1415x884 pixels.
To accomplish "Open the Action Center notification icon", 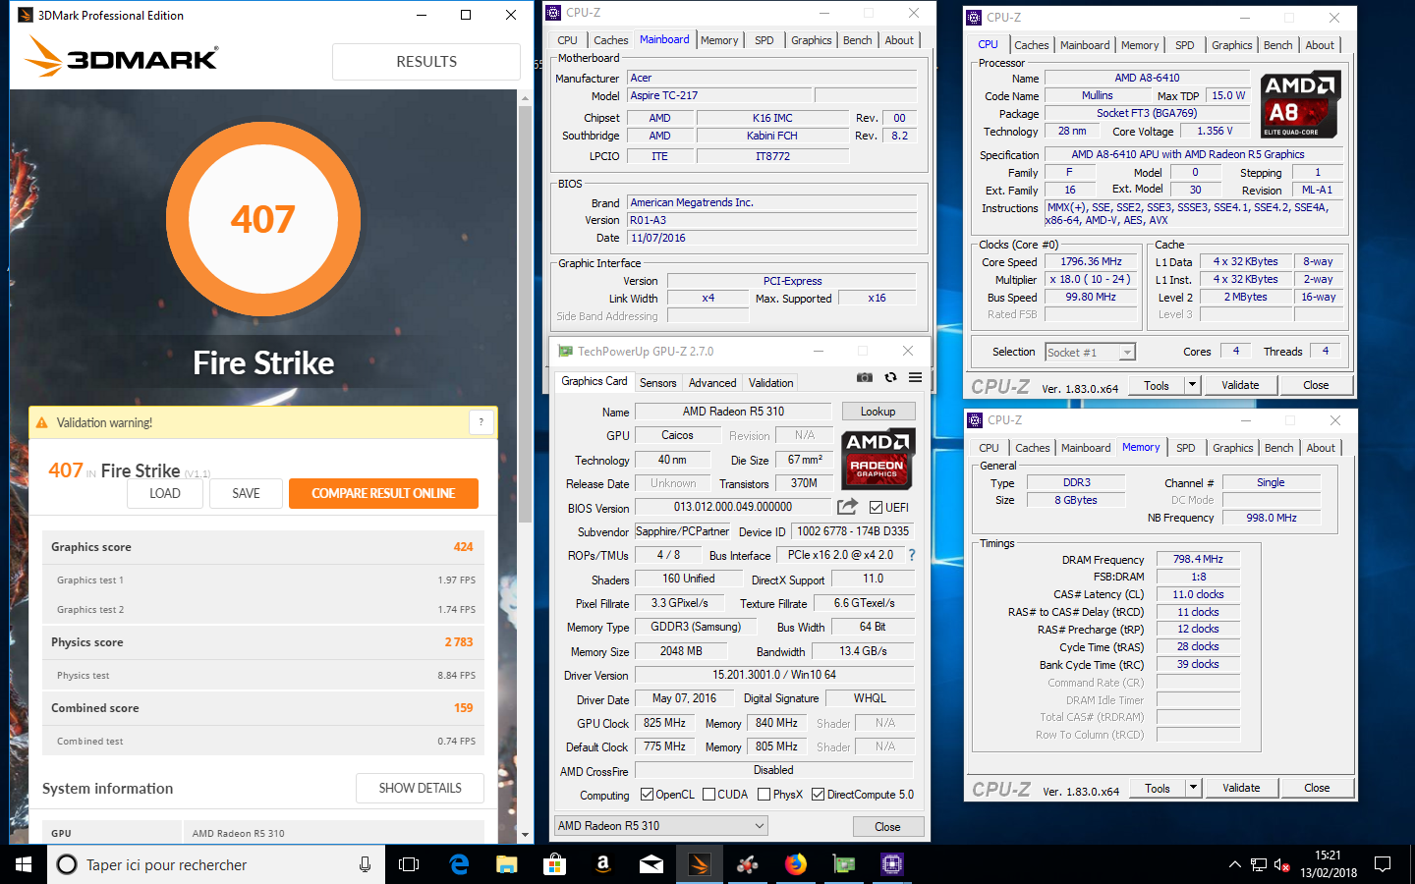I will [x=1383, y=864].
